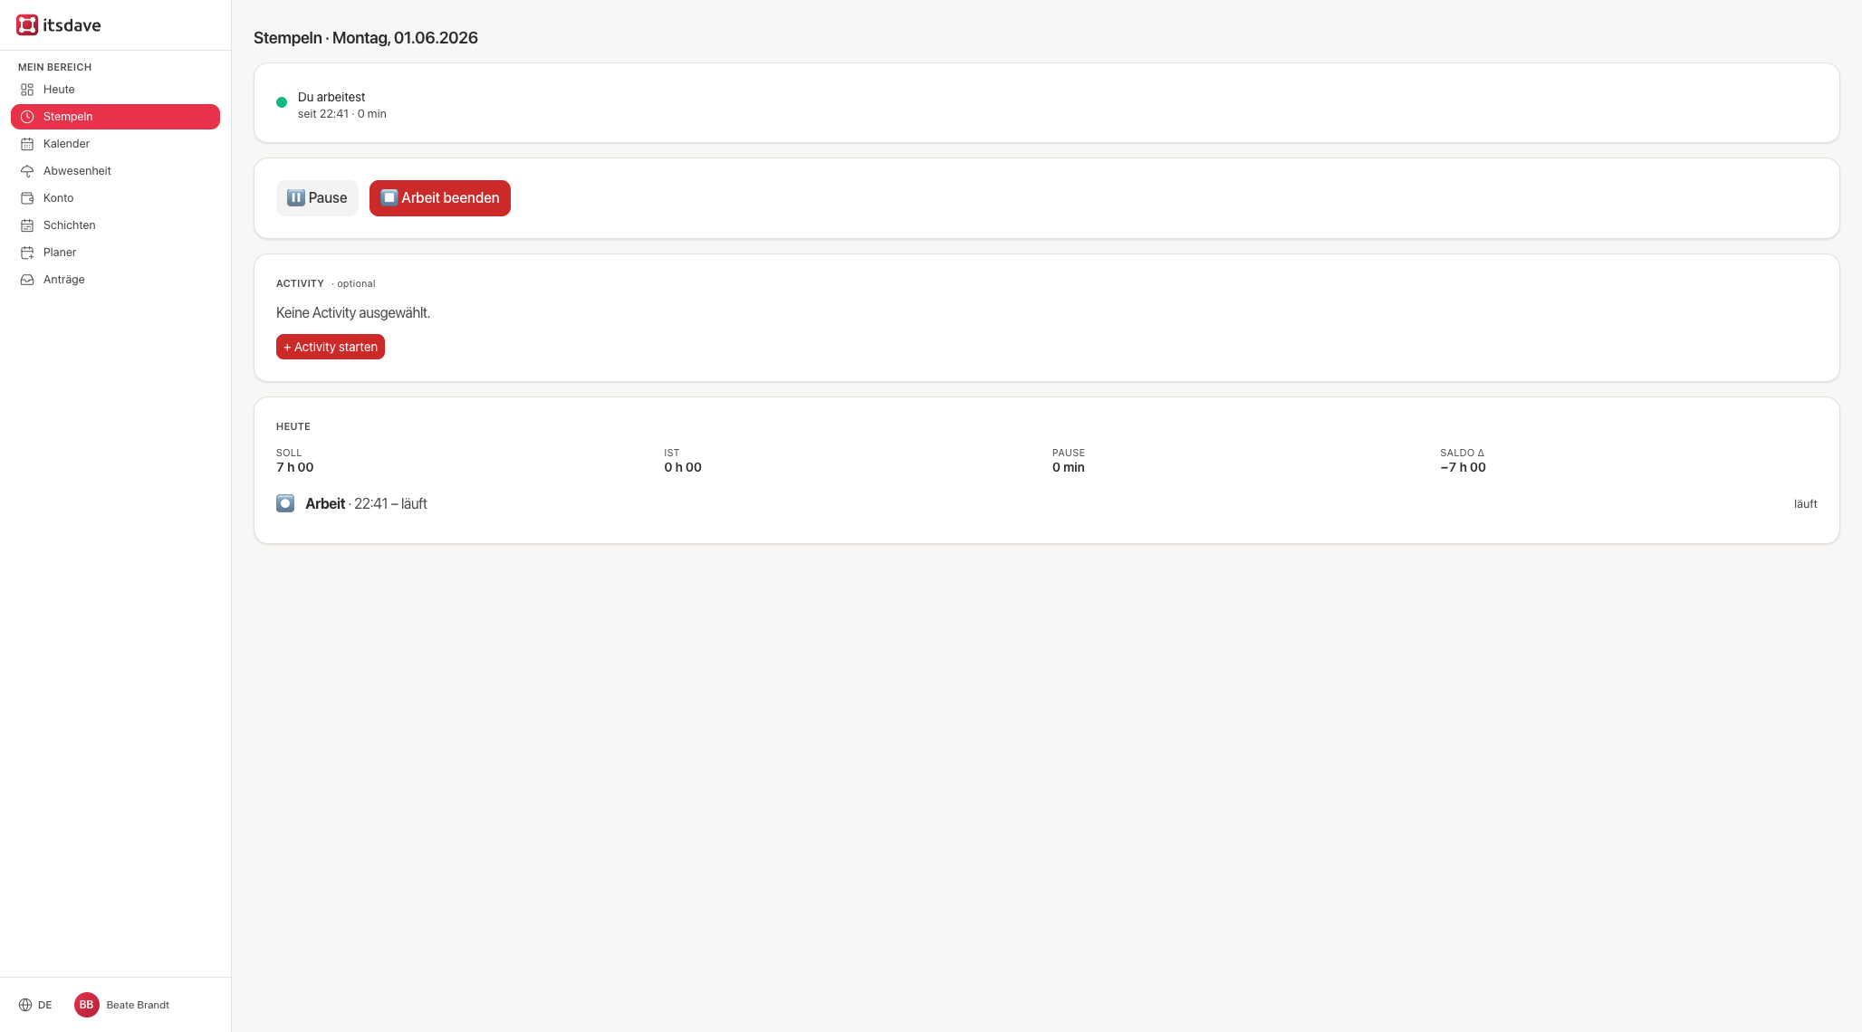Click the Abwesenheit umbrella icon
Screen dimensions: 1862x1032
point(27,171)
